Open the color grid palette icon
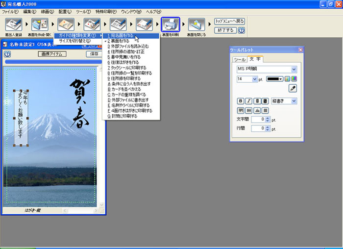Viewport: 343px width, 249px height. click(288, 79)
